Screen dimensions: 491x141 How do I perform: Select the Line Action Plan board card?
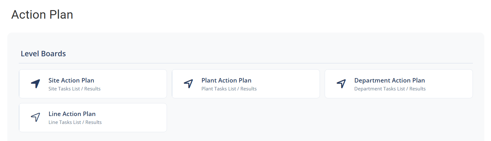pyautogui.click(x=134, y=118)
